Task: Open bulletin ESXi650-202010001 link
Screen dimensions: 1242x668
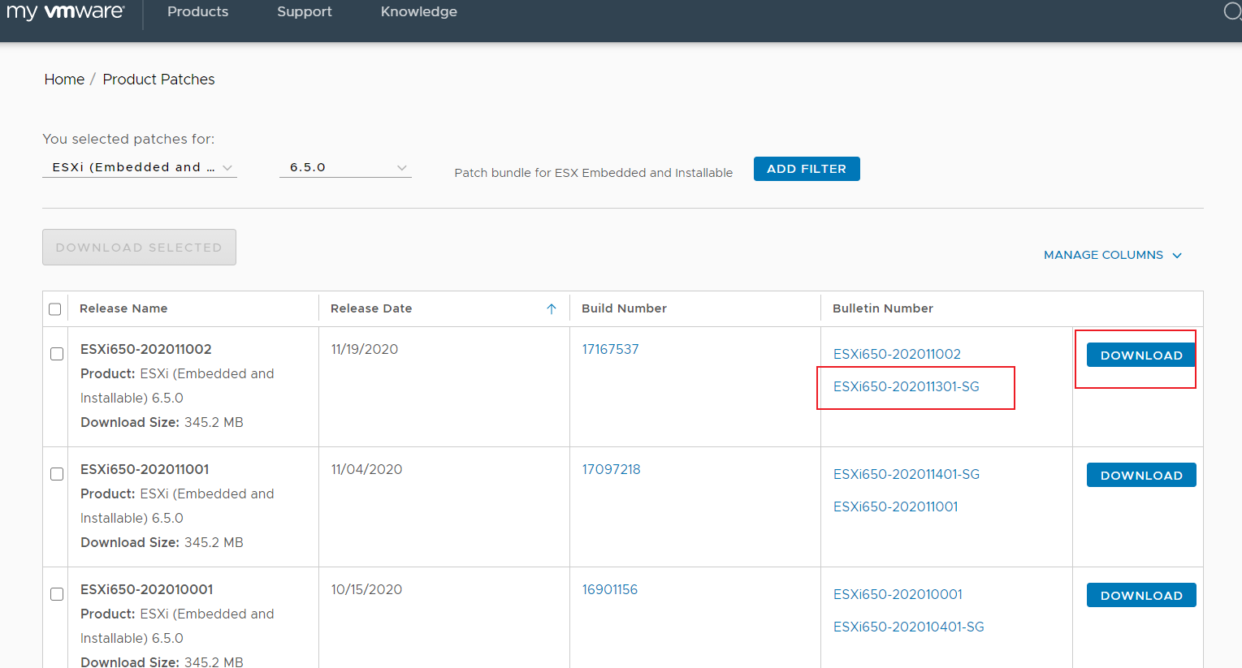Action: 898,594
